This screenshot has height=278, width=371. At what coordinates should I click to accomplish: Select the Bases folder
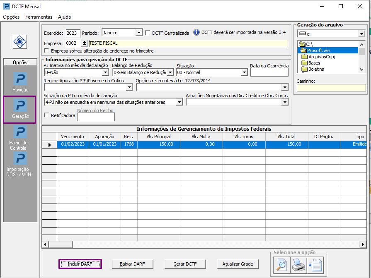311,63
